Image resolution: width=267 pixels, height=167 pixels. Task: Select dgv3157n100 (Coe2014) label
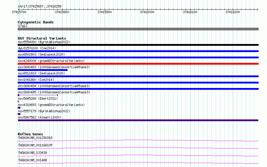point(37,48)
